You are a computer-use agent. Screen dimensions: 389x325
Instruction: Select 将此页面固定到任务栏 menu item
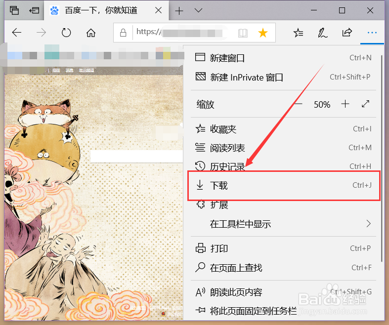point(283,311)
